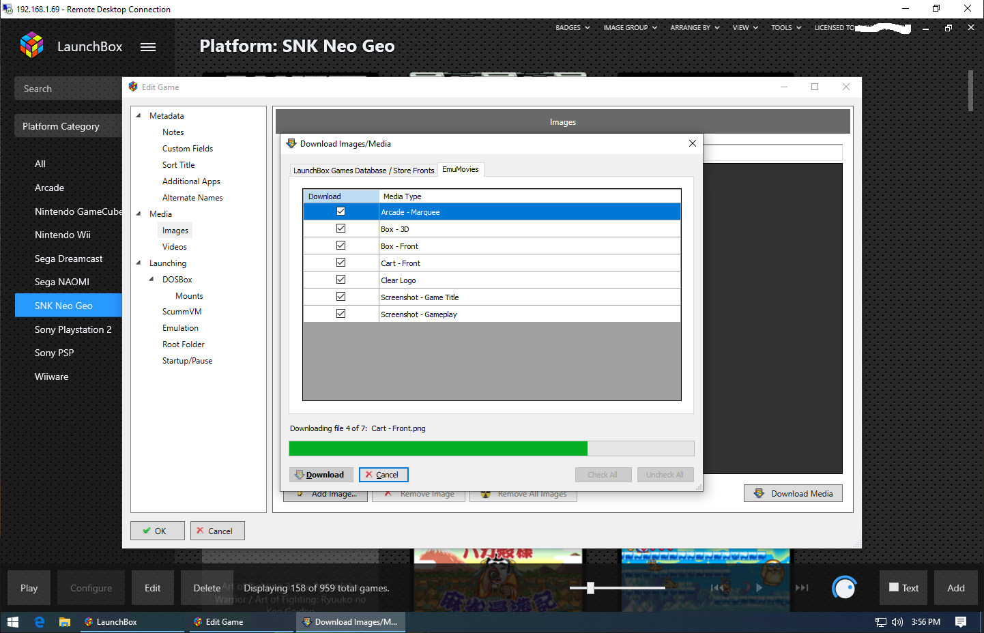Open the TOOLS dropdown menu
The image size is (984, 633).
pyautogui.click(x=786, y=28)
